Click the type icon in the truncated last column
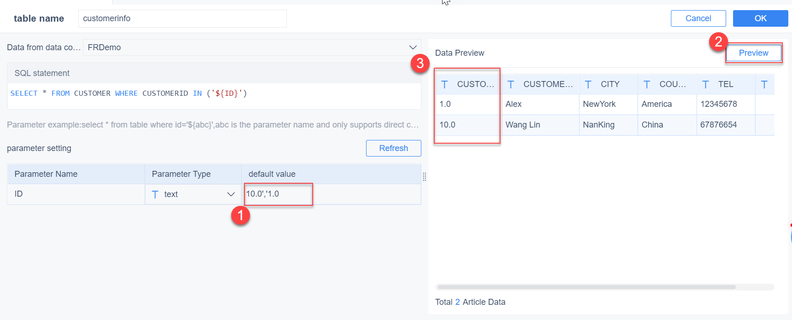This screenshot has width=792, height=320. tap(764, 84)
